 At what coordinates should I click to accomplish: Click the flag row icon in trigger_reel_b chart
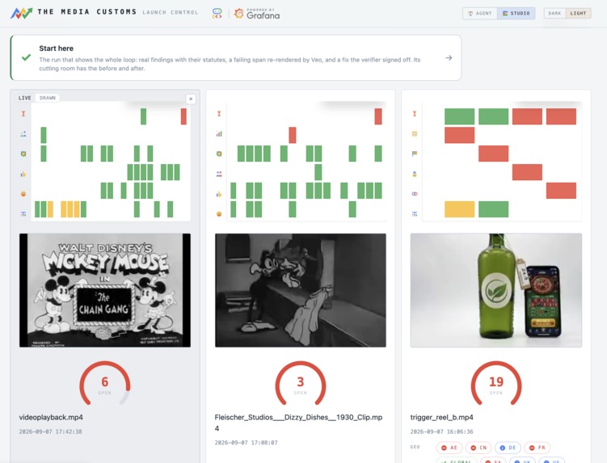tap(415, 154)
